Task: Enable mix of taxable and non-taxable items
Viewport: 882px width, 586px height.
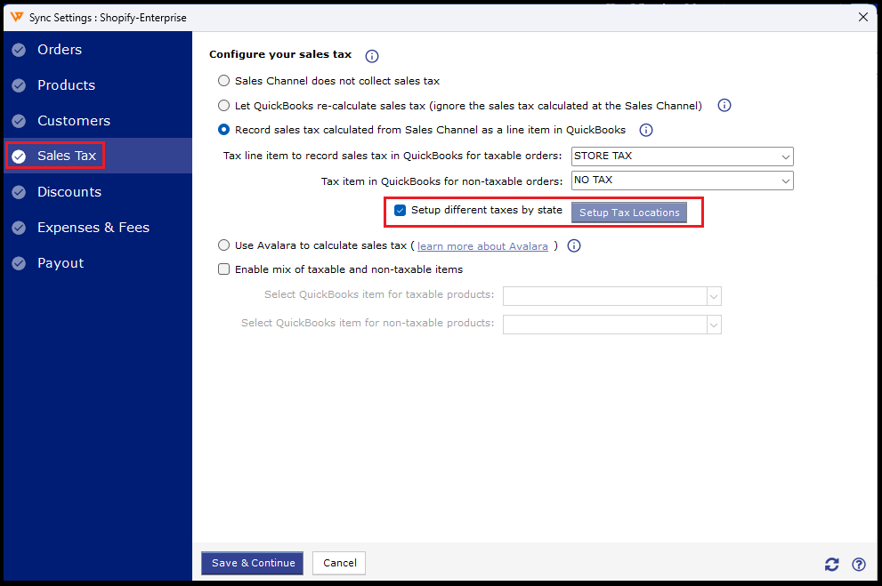Action: pos(224,269)
